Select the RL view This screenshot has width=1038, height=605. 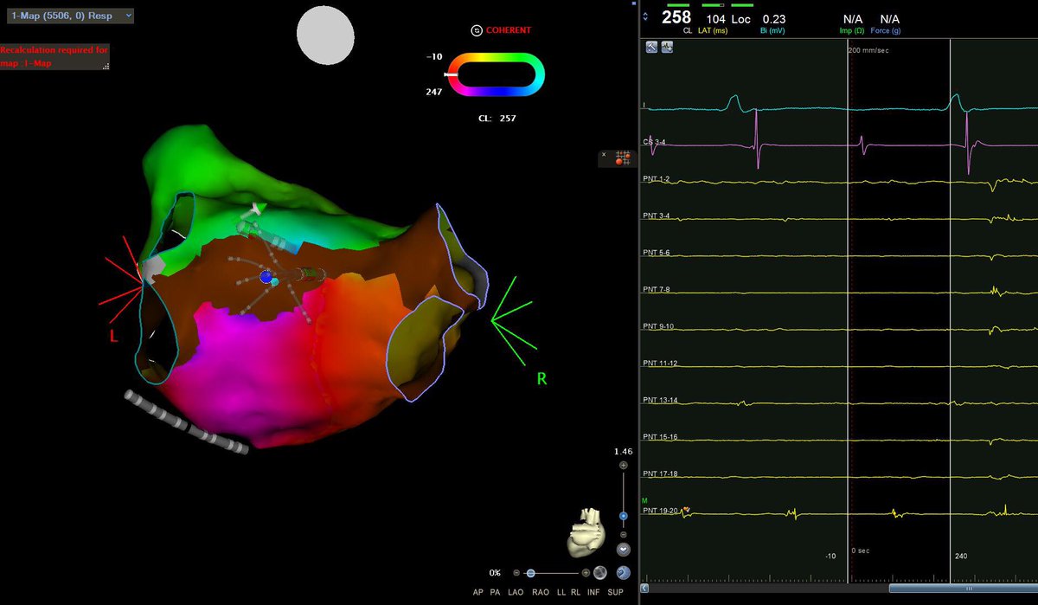tap(575, 592)
